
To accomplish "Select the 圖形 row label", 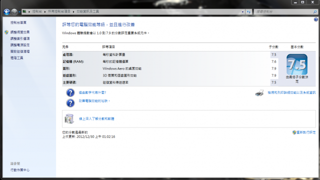I will pyautogui.click(x=66, y=68).
